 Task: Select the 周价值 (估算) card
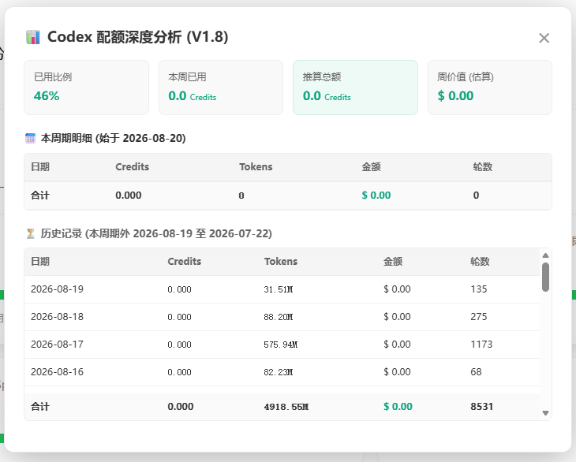click(490, 88)
